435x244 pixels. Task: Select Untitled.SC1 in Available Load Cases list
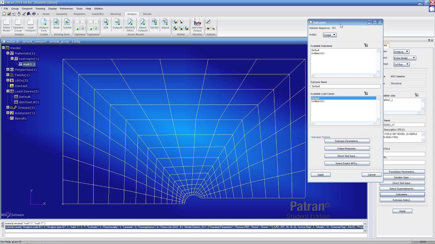(318, 101)
